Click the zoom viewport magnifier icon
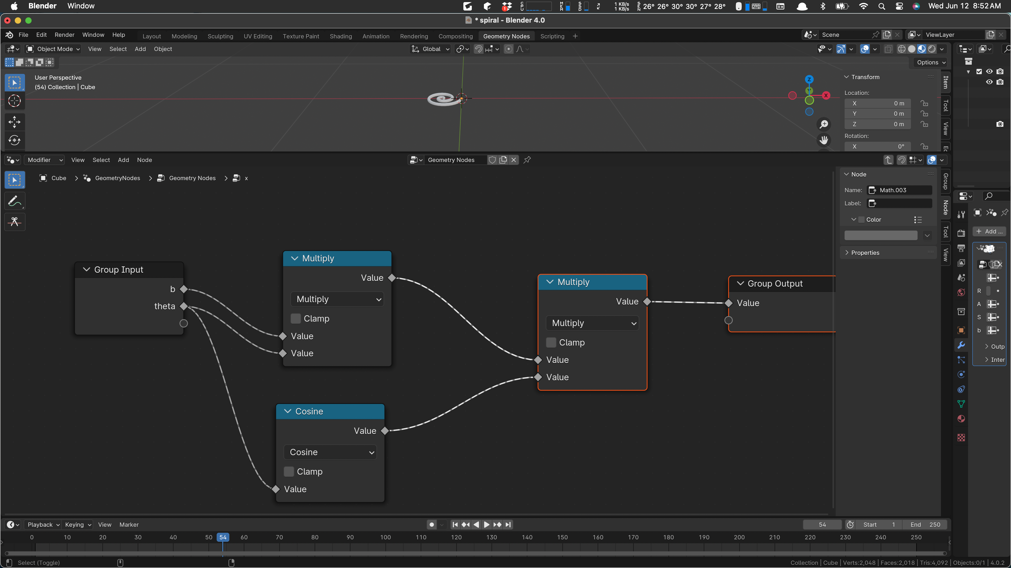This screenshot has height=568, width=1011. click(824, 124)
